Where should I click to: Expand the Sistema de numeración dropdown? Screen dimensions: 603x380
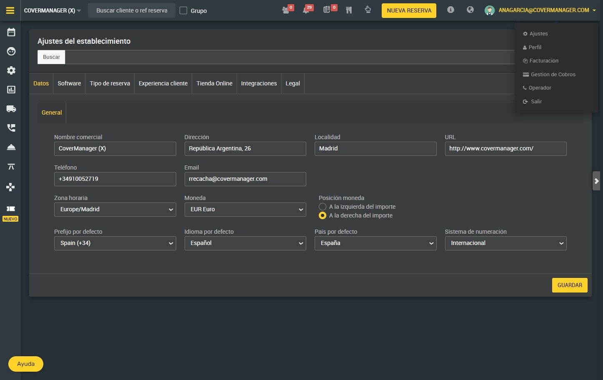coord(505,243)
